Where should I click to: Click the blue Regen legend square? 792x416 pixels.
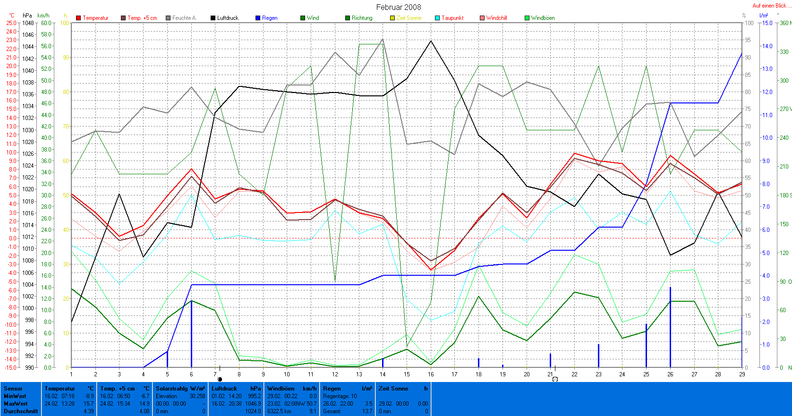point(258,18)
